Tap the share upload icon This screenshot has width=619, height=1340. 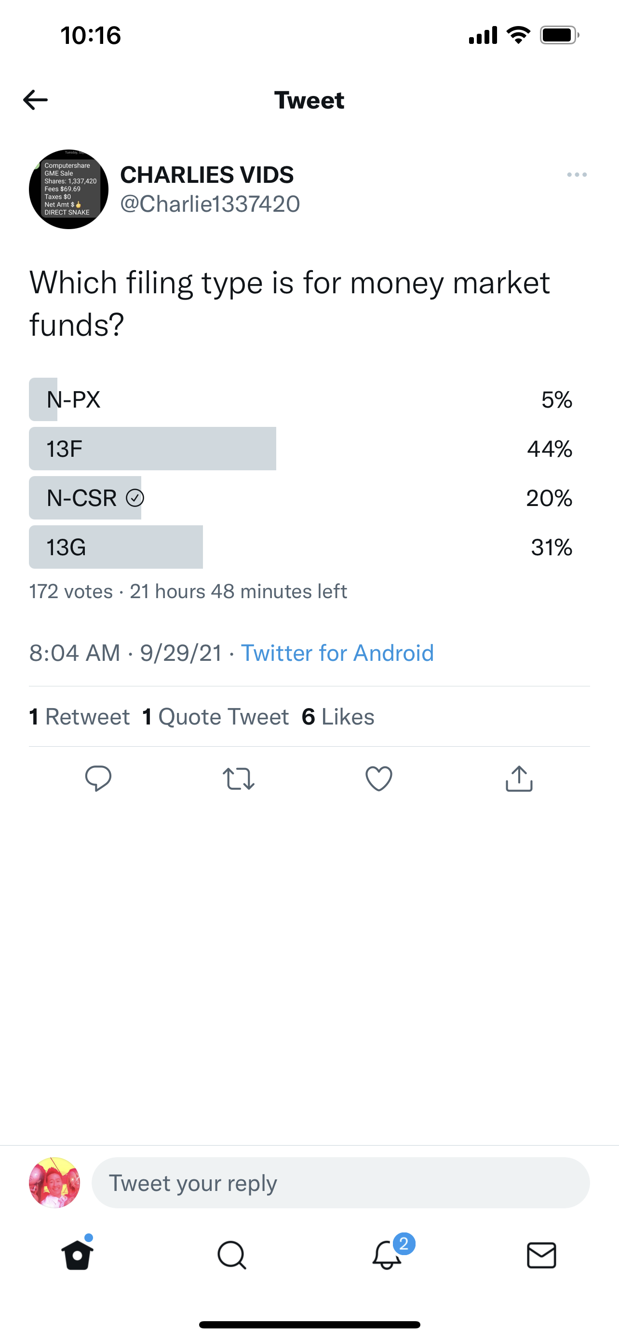tap(519, 779)
